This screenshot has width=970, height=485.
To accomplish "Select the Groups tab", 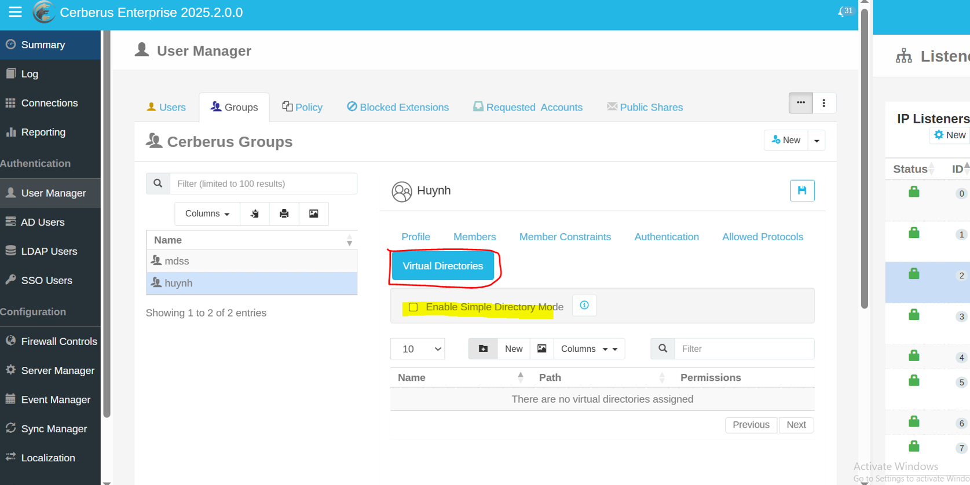I will (234, 107).
